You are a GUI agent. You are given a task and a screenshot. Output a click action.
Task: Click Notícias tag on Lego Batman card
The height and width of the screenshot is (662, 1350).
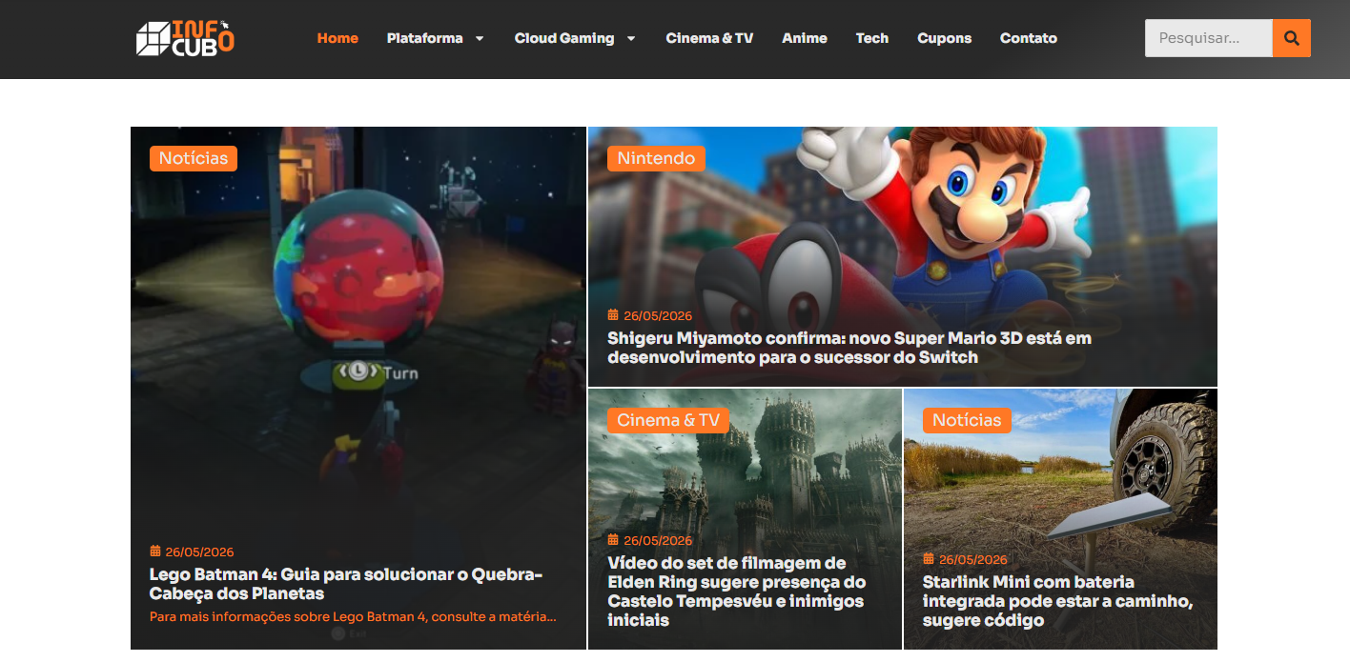194,158
